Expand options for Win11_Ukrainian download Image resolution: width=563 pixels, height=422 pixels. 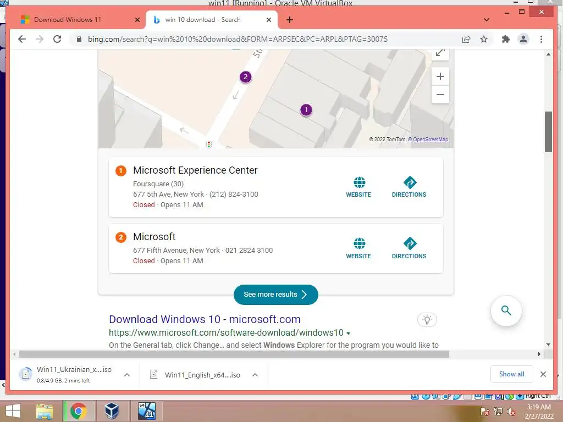(x=127, y=375)
